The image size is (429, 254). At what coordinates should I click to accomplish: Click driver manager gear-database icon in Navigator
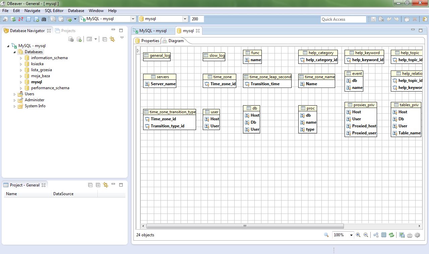click(x=71, y=39)
